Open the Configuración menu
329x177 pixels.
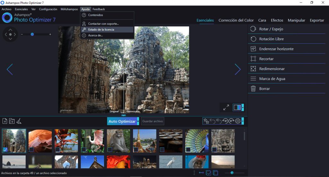[x=48, y=9]
